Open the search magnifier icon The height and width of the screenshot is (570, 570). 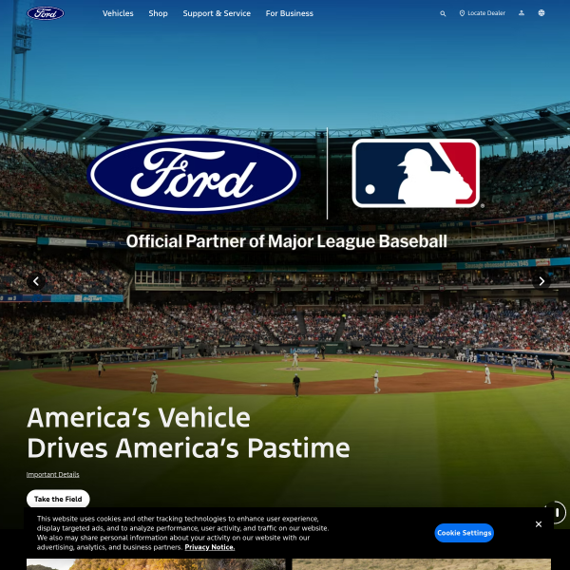[x=443, y=13]
